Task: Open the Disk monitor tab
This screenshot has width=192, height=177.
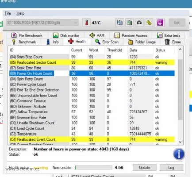Action: (66, 35)
